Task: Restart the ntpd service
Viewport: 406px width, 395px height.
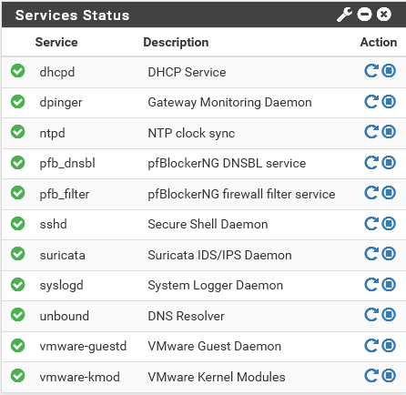Action: [x=371, y=132]
